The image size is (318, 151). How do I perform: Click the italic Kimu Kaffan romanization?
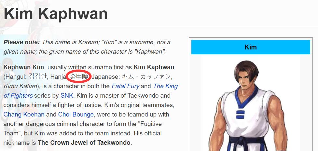[21, 86]
